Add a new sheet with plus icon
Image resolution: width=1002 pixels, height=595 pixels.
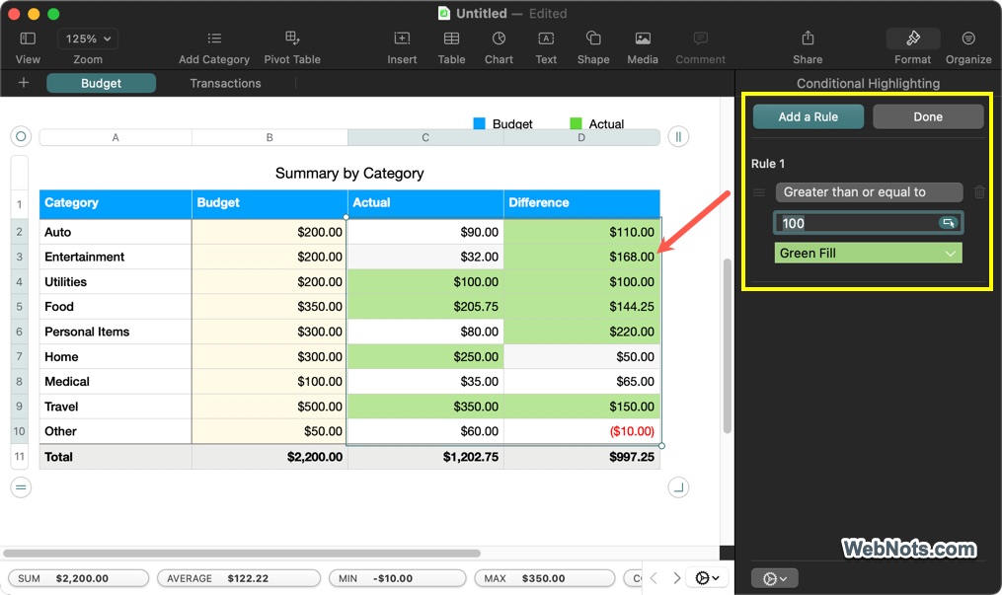24,83
